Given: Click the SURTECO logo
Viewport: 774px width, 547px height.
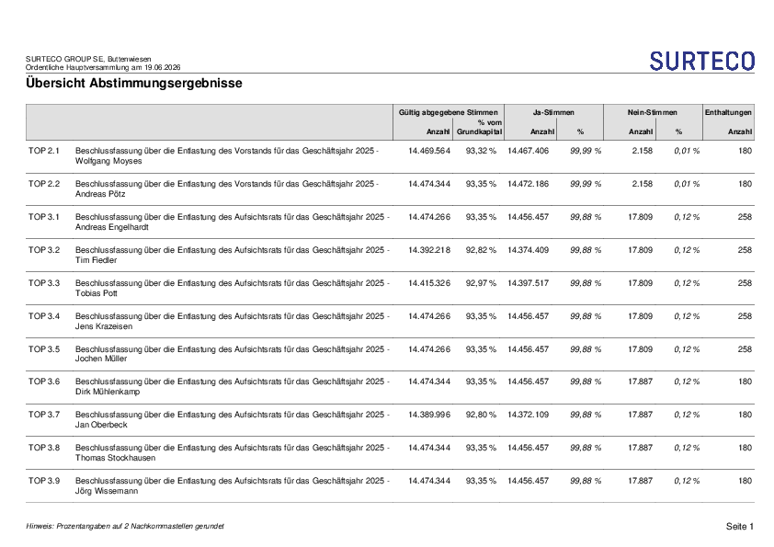Looking at the screenshot, I should (702, 62).
